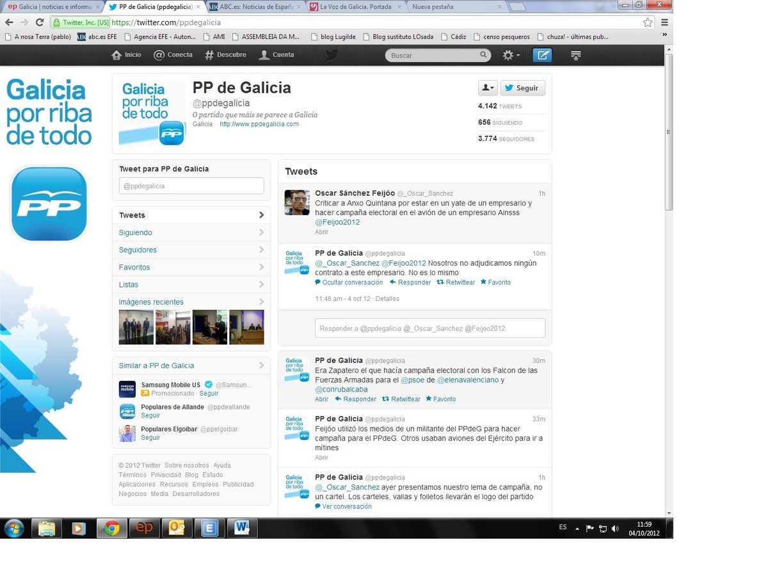The image size is (768, 576).
Task: Click the first recent image thumbnail
Action: [x=136, y=327]
